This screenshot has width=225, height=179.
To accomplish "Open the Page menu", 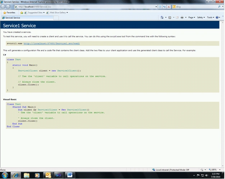I will pyautogui.click(x=192, y=18).
